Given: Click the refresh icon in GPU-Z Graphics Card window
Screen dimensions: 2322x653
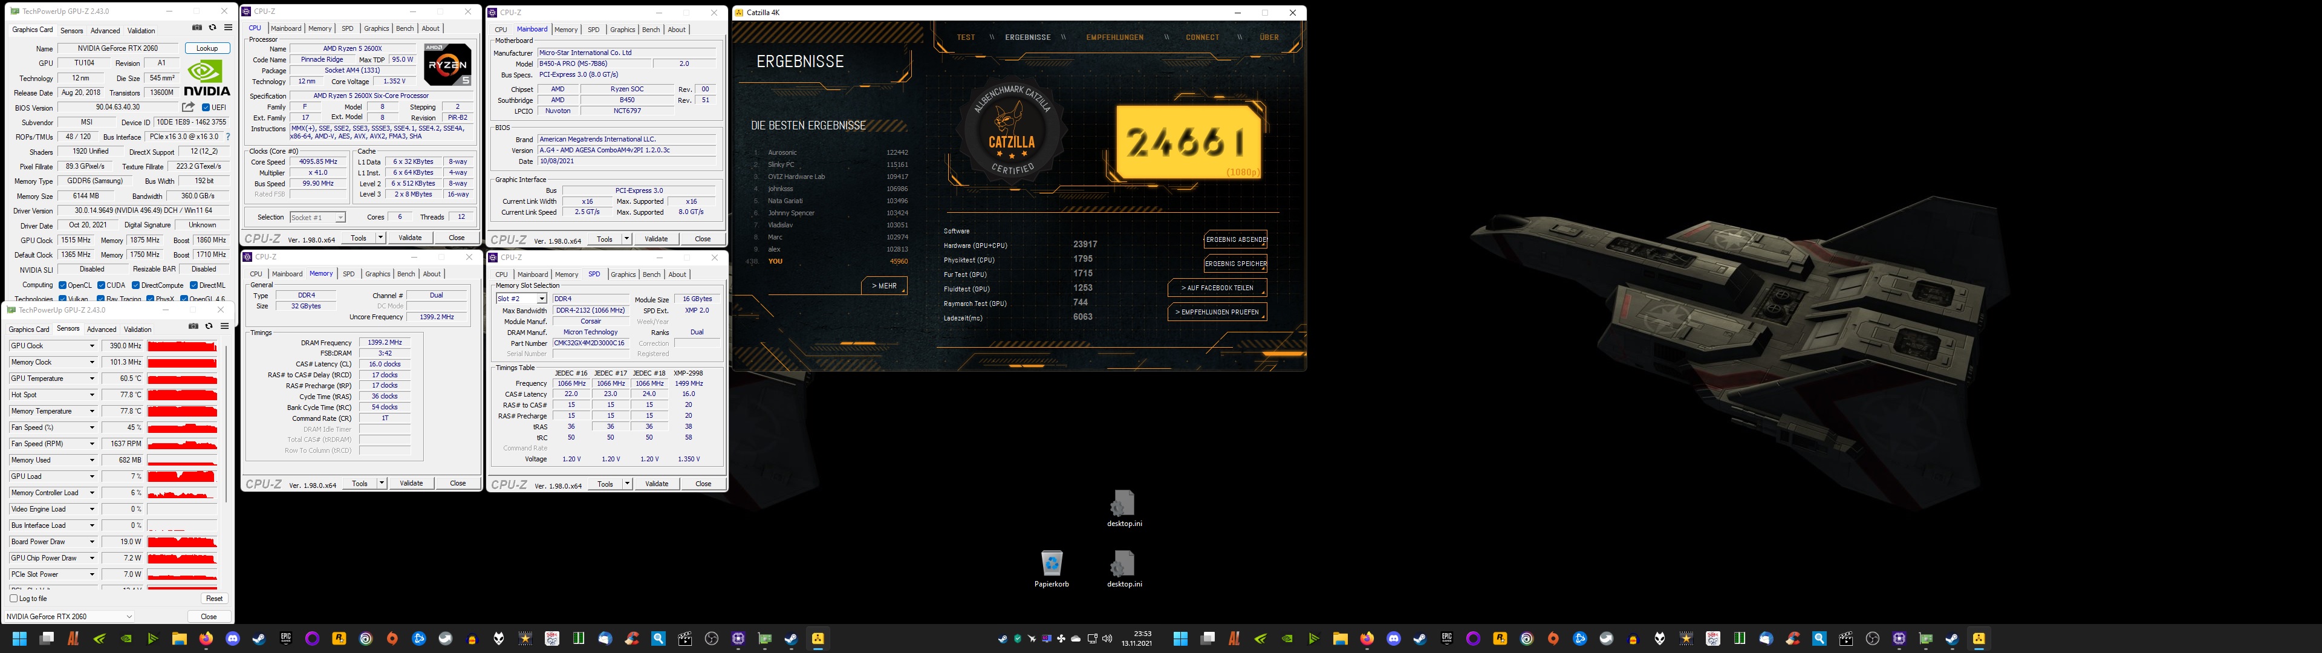Looking at the screenshot, I should (x=213, y=28).
